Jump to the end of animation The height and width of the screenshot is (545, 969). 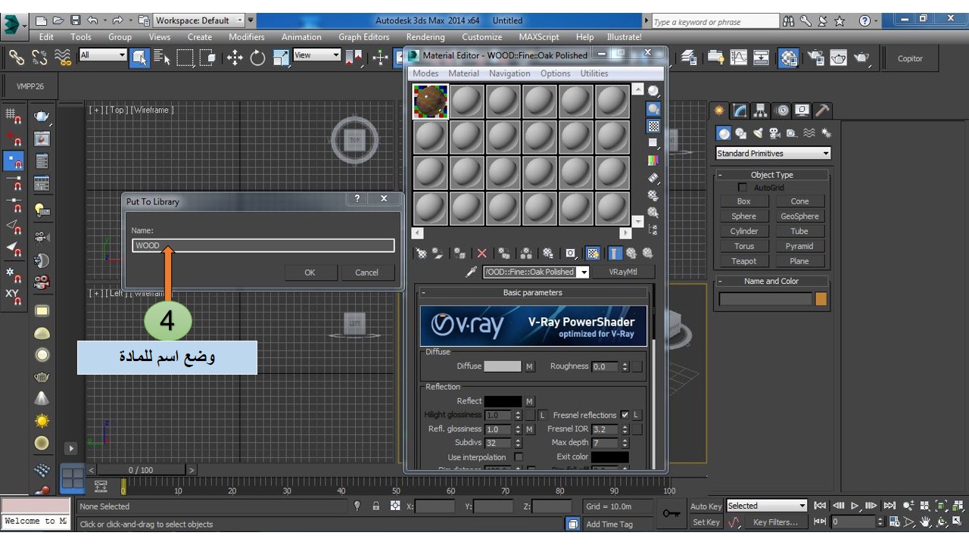(x=890, y=506)
